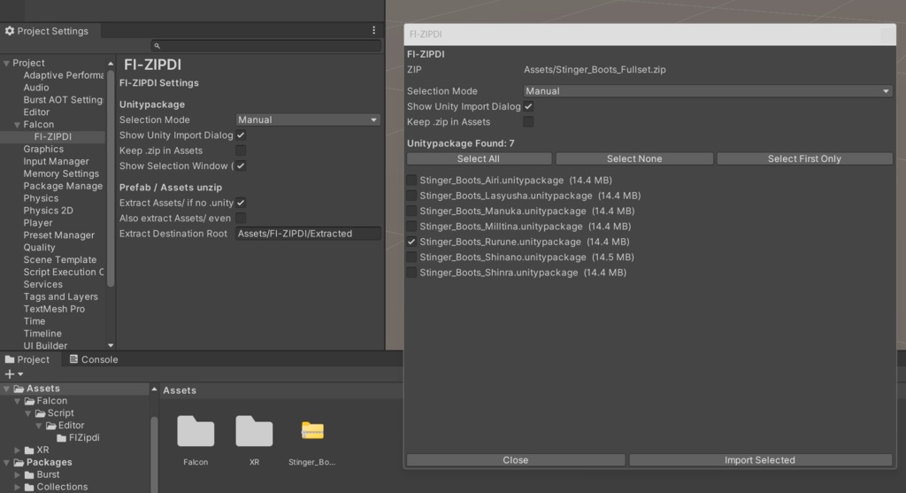906x493 pixels.
Task: Click the Project Settings gear icon
Action: (9, 31)
